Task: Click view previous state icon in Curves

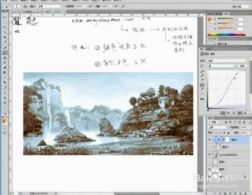Action: (x=229, y=113)
